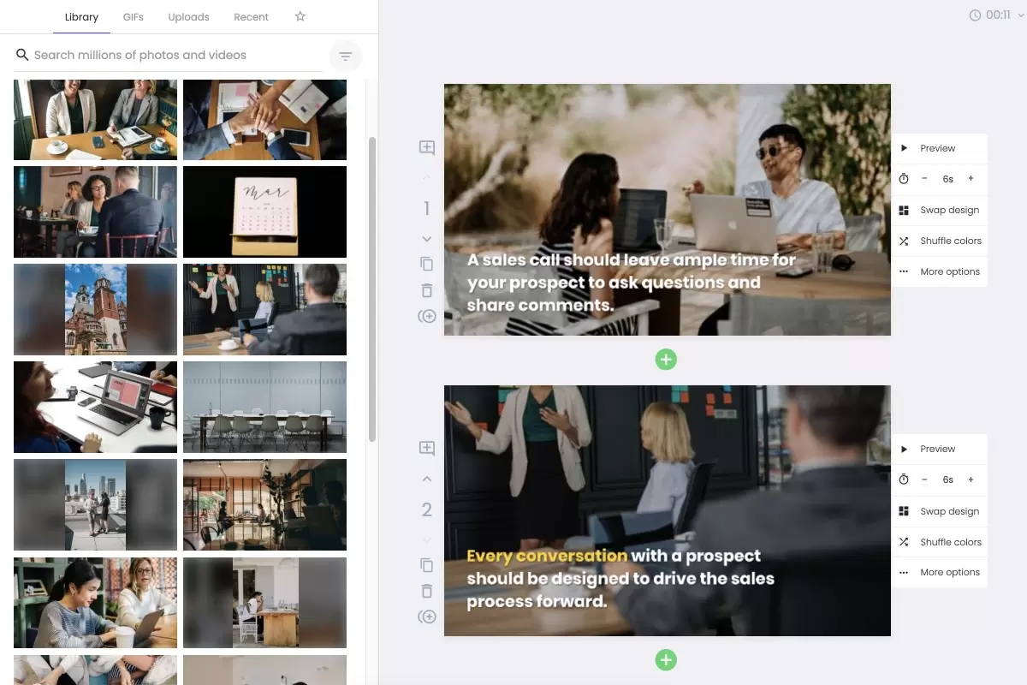This screenshot has height=685, width=1027.
Task: Duplicate scene 1 with the copy icon
Action: (x=426, y=264)
